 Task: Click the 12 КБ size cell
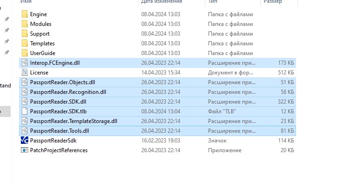(x=287, y=111)
